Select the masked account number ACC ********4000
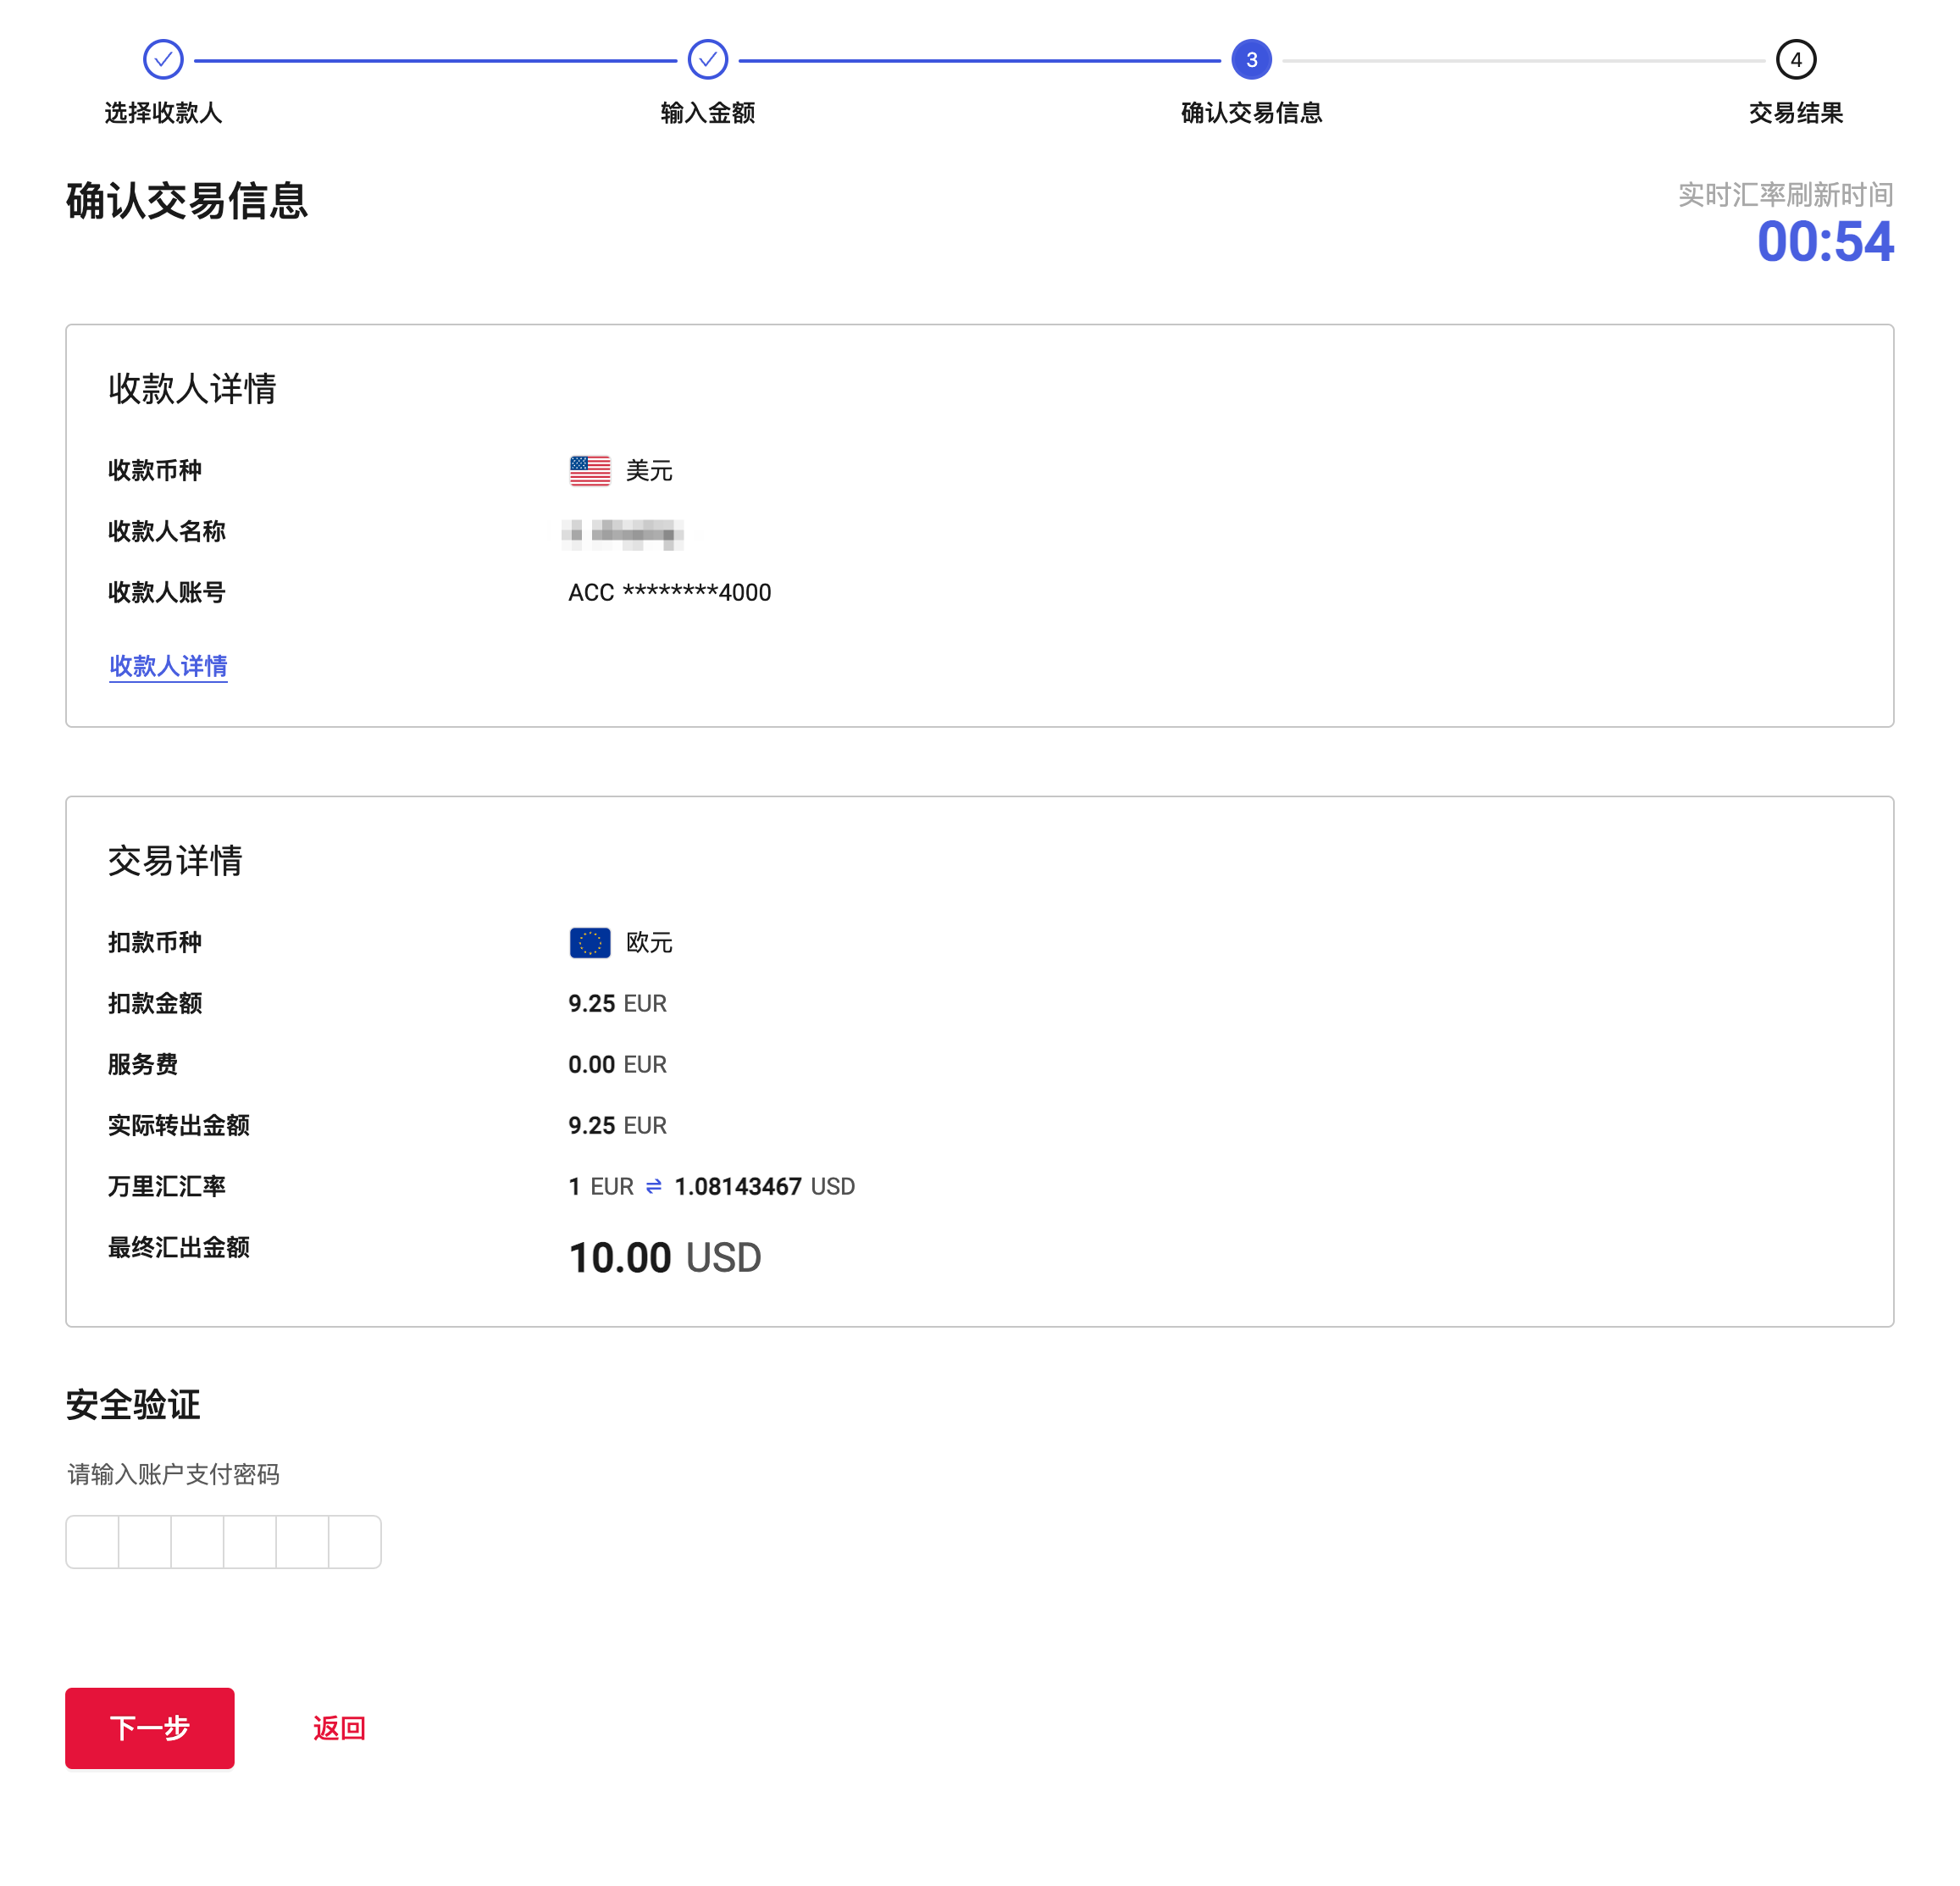 point(668,591)
